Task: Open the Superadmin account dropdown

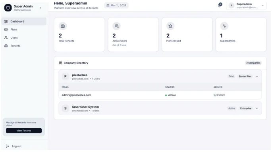Action: [x=246, y=6]
